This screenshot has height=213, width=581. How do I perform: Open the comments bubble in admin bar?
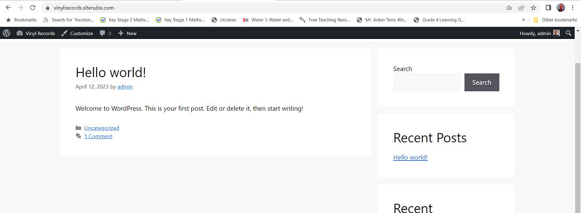pyautogui.click(x=106, y=33)
